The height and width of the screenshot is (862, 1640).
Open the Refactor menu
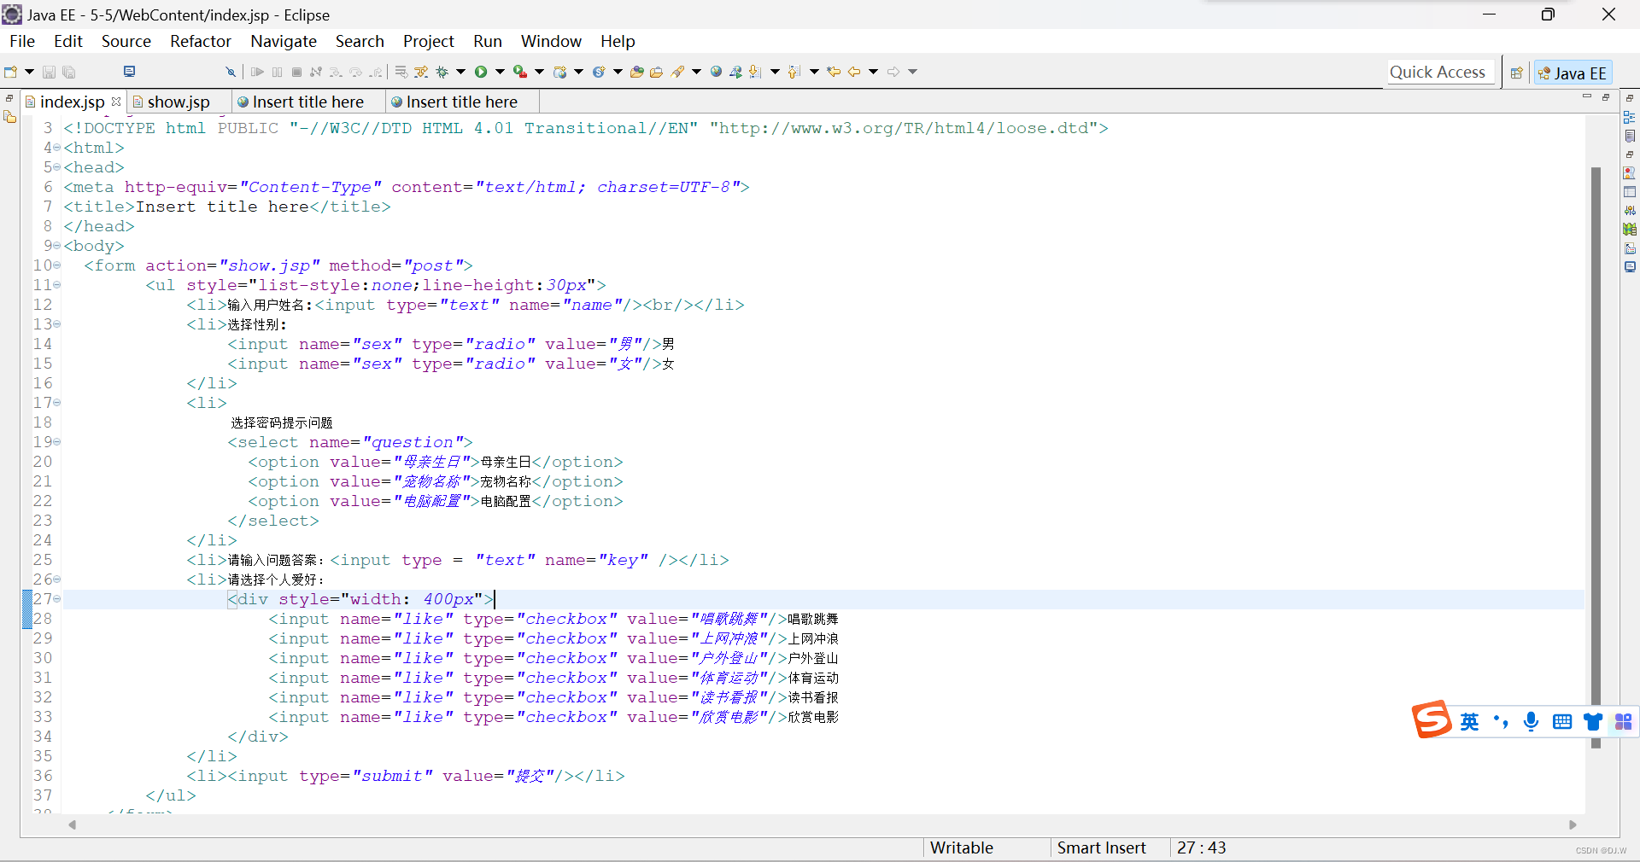click(x=200, y=41)
